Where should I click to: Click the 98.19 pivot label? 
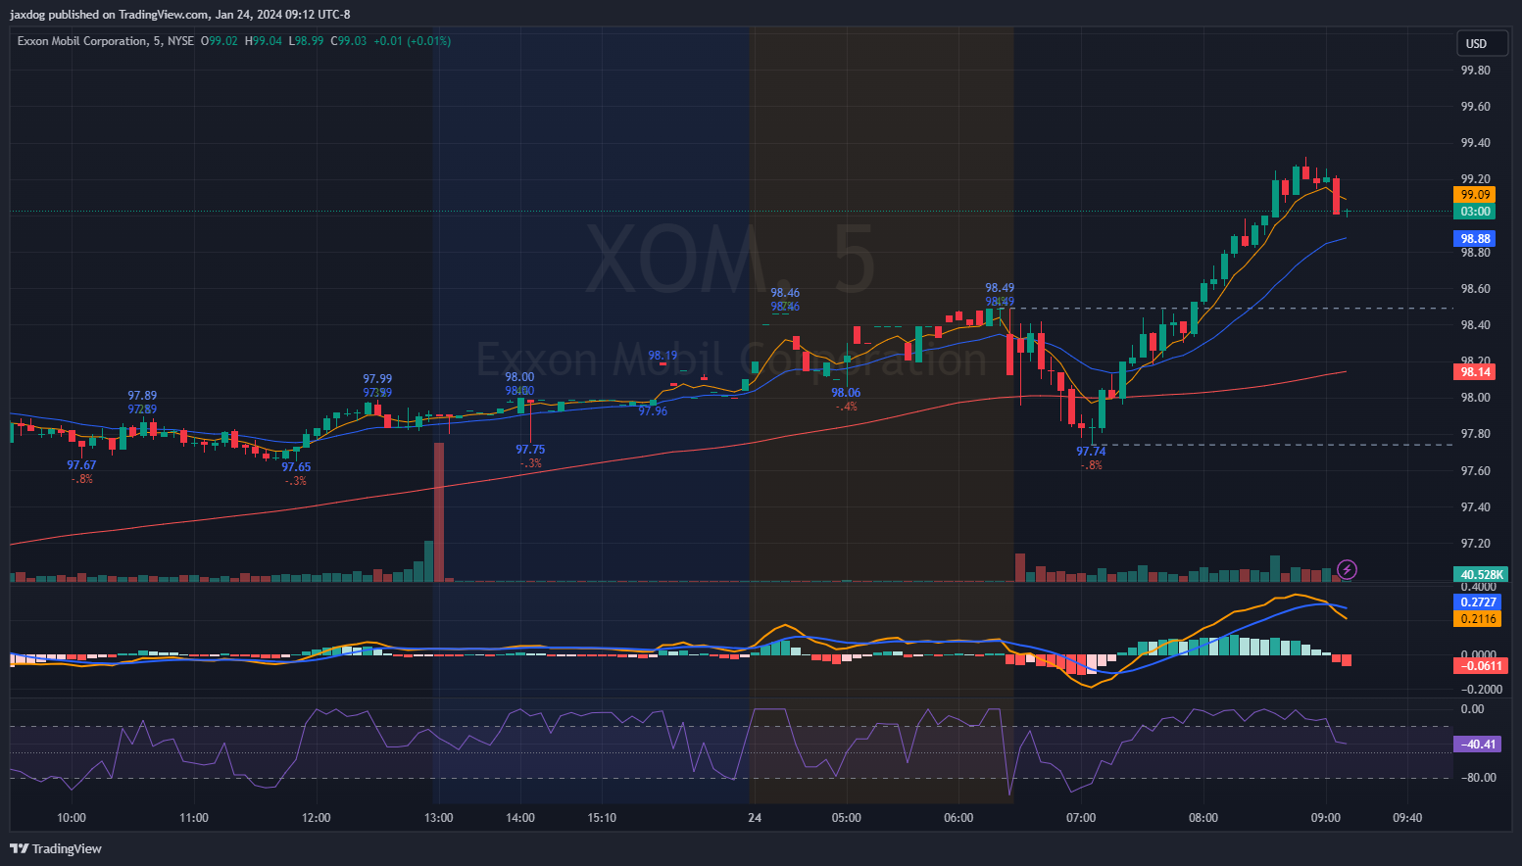click(x=663, y=356)
